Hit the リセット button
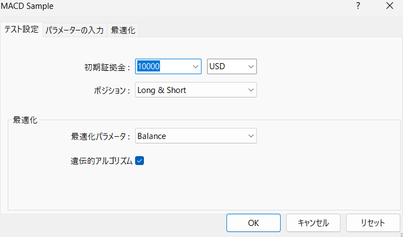This screenshot has width=403, height=237. (x=373, y=223)
